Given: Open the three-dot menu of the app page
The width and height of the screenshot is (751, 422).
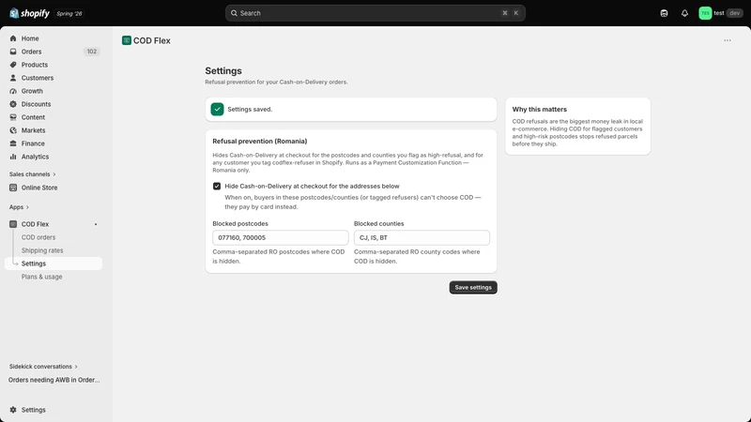Looking at the screenshot, I should pyautogui.click(x=727, y=40).
